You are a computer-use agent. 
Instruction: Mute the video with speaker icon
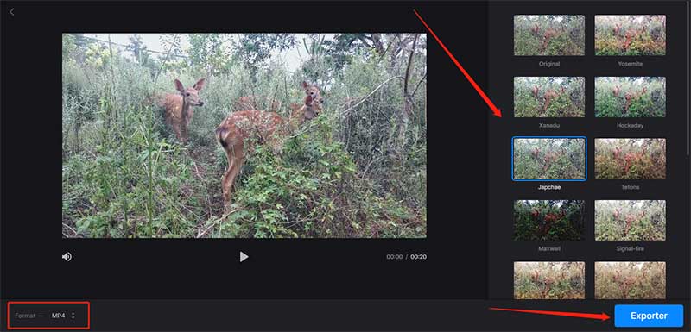tap(67, 257)
